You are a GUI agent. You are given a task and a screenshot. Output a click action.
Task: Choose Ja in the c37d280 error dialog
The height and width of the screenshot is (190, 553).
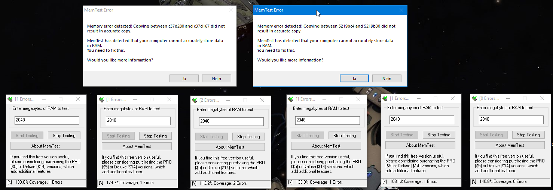coord(184,79)
